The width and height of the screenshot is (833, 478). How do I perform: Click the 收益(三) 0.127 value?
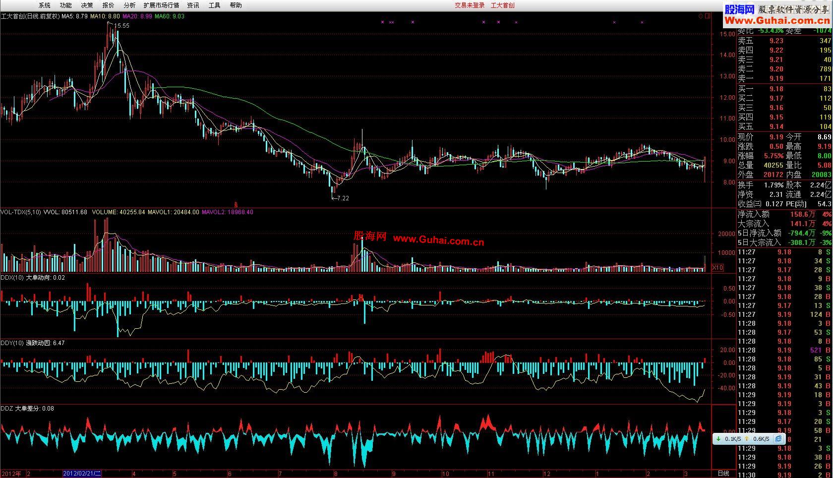tap(774, 204)
